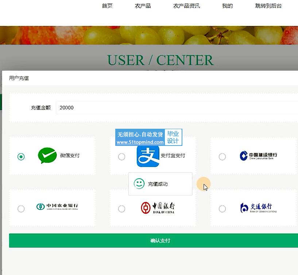This screenshot has height=275, width=298.
Task: Focus the 充值金额 amount input field
Action: click(177, 108)
